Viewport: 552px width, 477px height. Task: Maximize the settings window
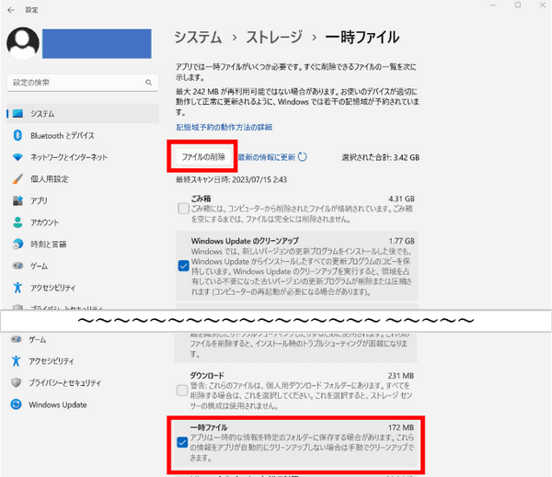coord(518,5)
